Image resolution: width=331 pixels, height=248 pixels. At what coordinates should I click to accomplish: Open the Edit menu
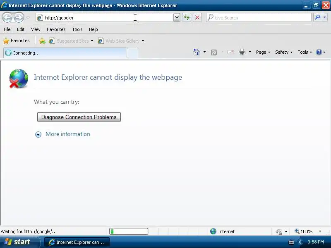(21, 29)
